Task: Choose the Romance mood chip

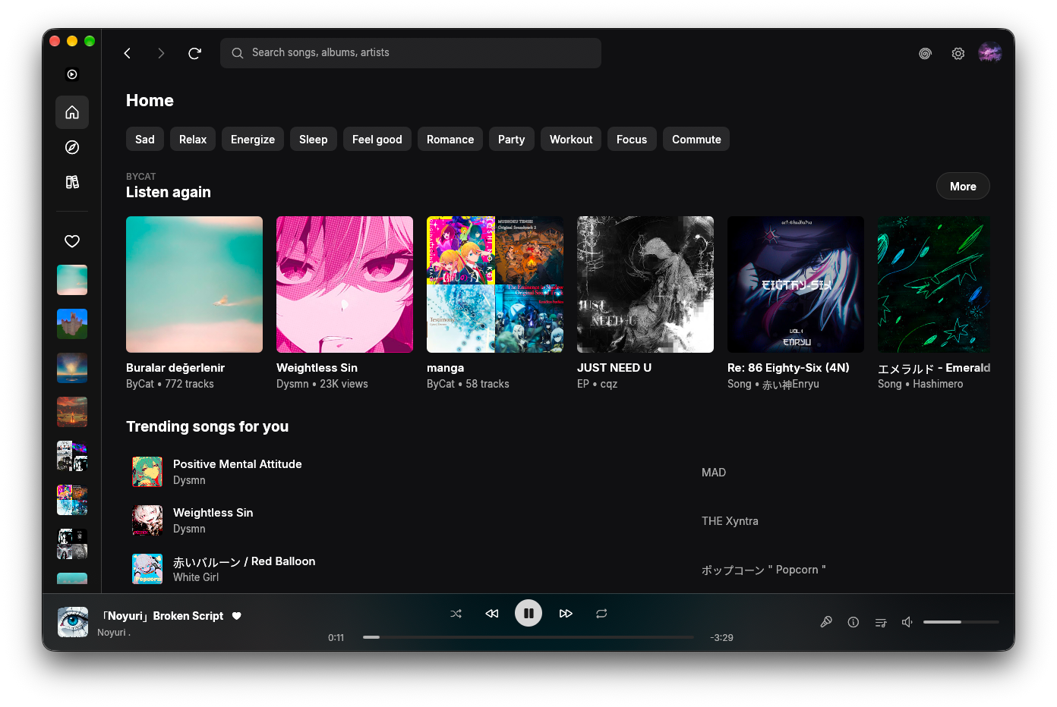Action: pos(450,139)
